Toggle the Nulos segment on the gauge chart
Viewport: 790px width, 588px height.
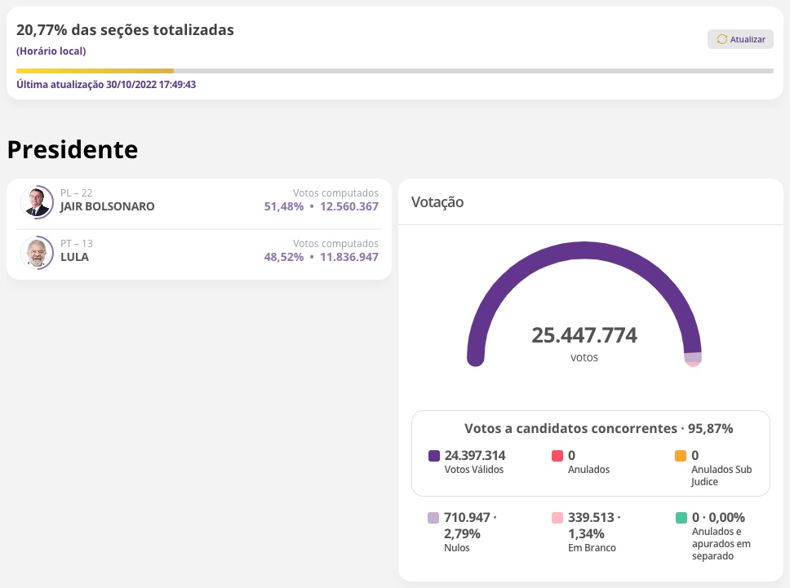(x=694, y=356)
